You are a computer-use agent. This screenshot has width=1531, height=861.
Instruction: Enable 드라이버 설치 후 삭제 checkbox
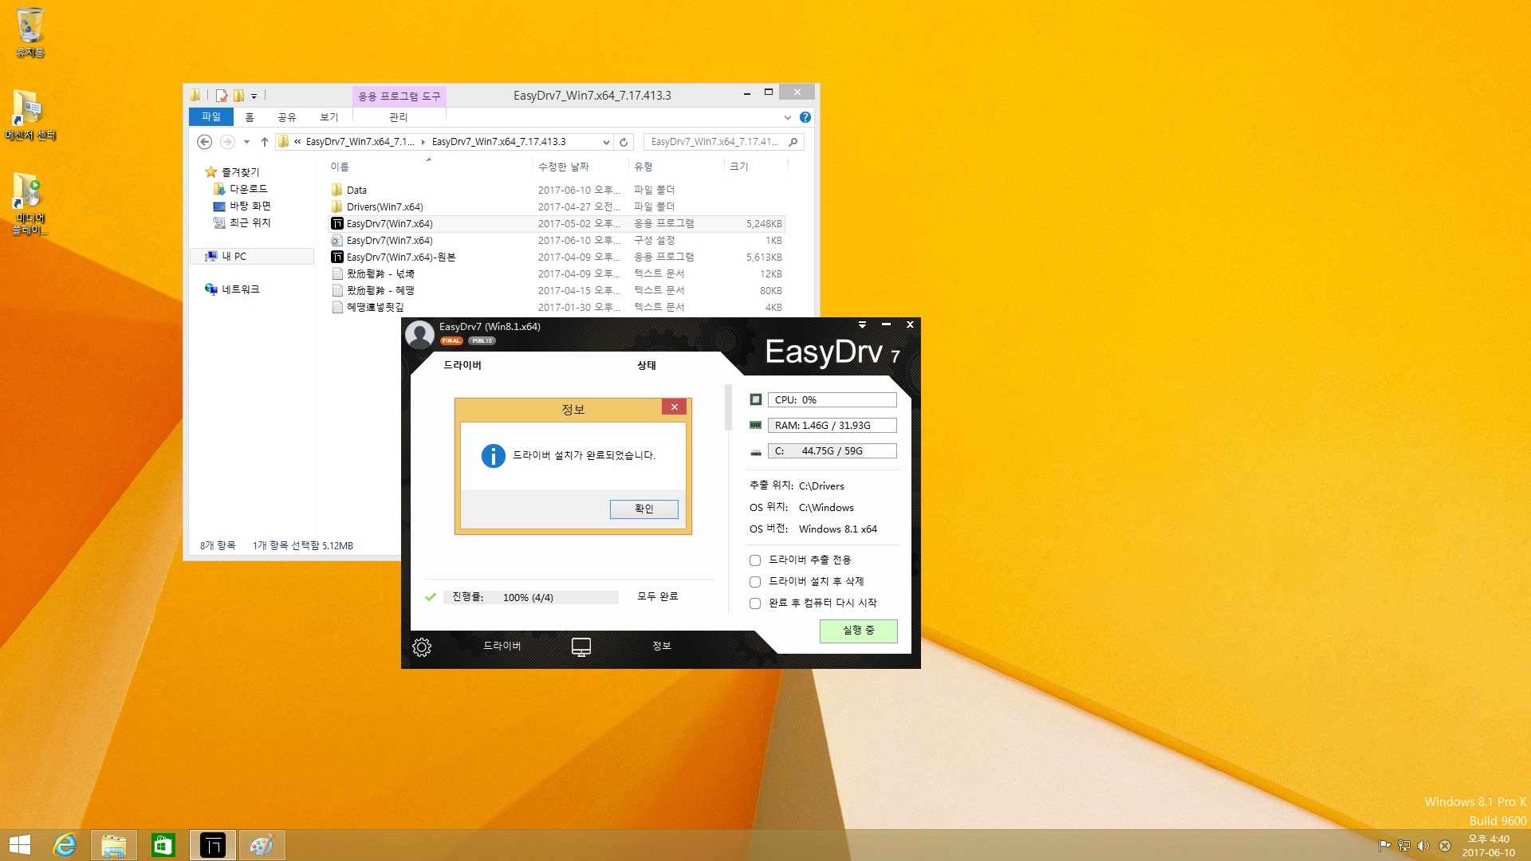755,582
